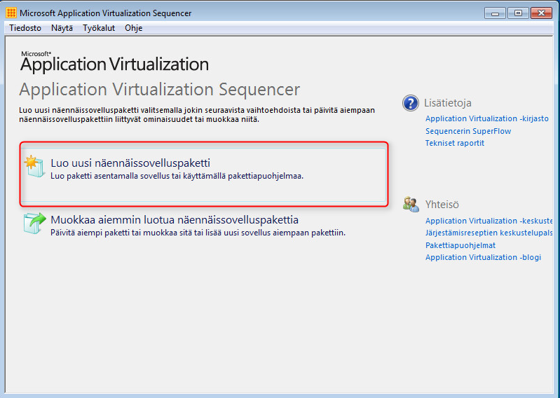The image size is (560, 398).
Task: Open Application Virtualization -kirjasto link
Action: (x=487, y=118)
